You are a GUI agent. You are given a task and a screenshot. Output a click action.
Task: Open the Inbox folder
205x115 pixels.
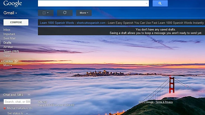[x=7, y=30]
